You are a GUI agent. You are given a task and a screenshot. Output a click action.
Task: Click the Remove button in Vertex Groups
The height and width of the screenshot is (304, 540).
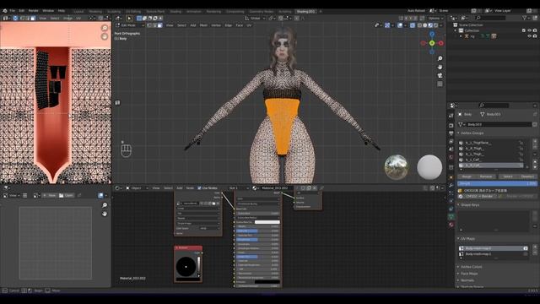[486, 176]
